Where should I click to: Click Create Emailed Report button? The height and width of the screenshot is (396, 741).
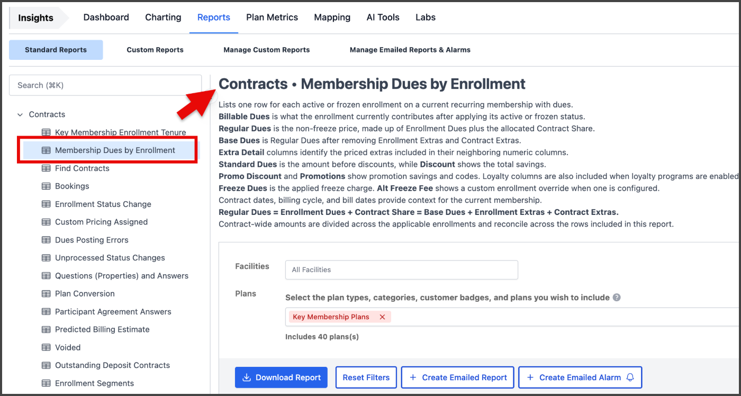(457, 377)
